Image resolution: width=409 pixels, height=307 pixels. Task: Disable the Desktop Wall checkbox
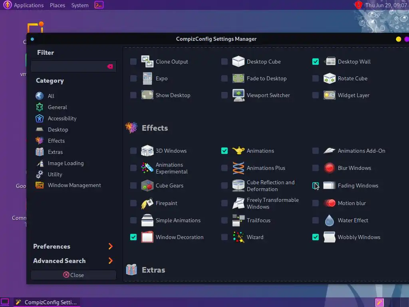[316, 62]
